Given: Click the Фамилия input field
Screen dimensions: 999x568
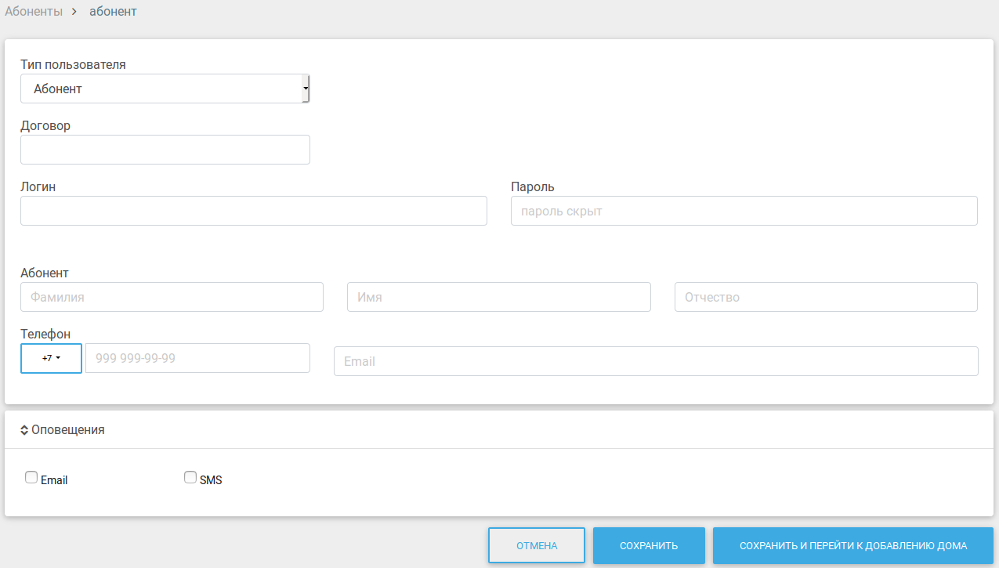Looking at the screenshot, I should 172,297.
